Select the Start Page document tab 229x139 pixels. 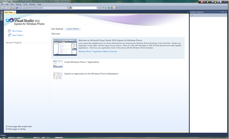8,12
